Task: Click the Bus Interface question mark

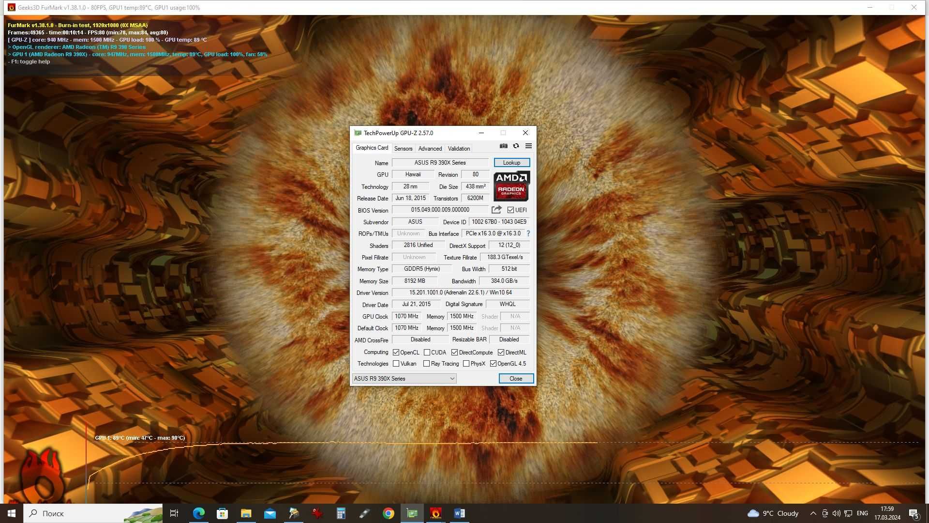Action: click(528, 233)
